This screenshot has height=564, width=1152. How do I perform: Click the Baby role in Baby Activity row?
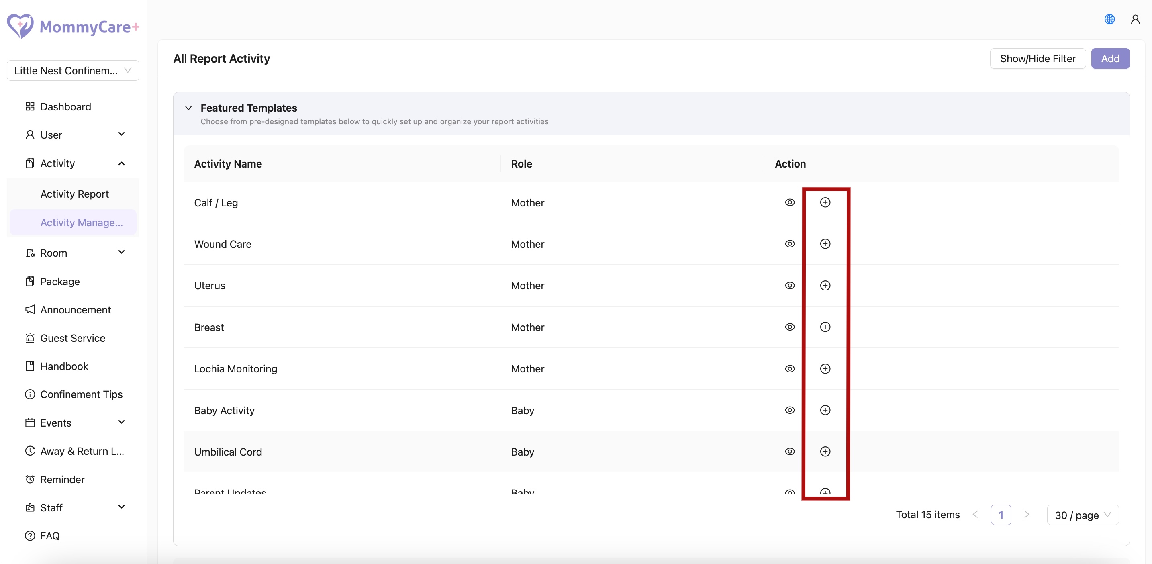522,411
